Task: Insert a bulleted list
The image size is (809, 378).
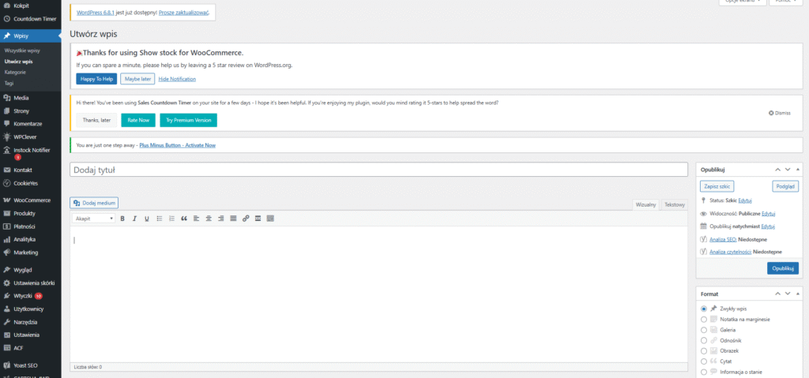Action: click(160, 219)
